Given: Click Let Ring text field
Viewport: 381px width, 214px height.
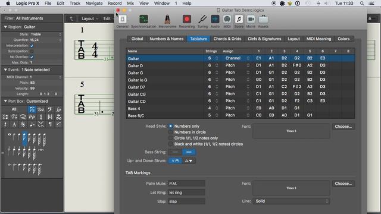Looking at the screenshot, I should [186, 193].
